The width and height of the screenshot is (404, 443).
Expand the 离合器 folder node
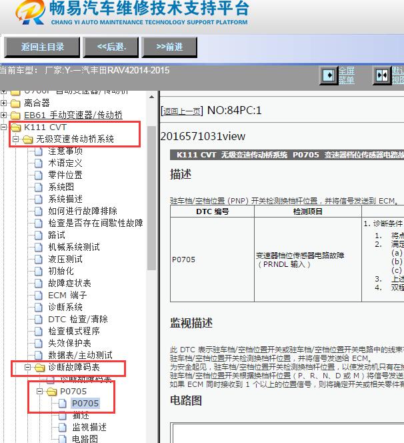pyautogui.click(x=3, y=103)
